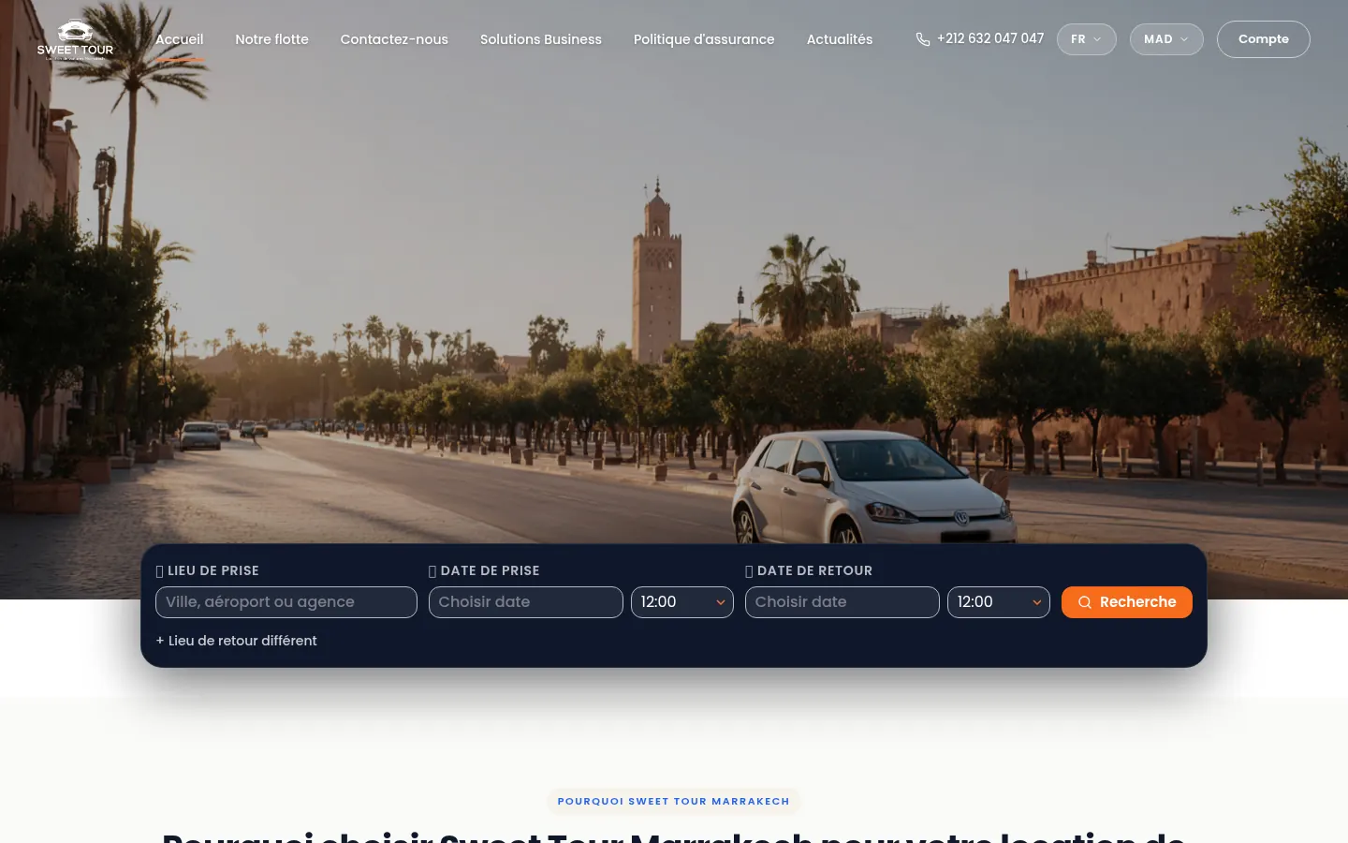Open the return time 12:00 dropdown
Screen dimensions: 1348x843
(x=999, y=602)
